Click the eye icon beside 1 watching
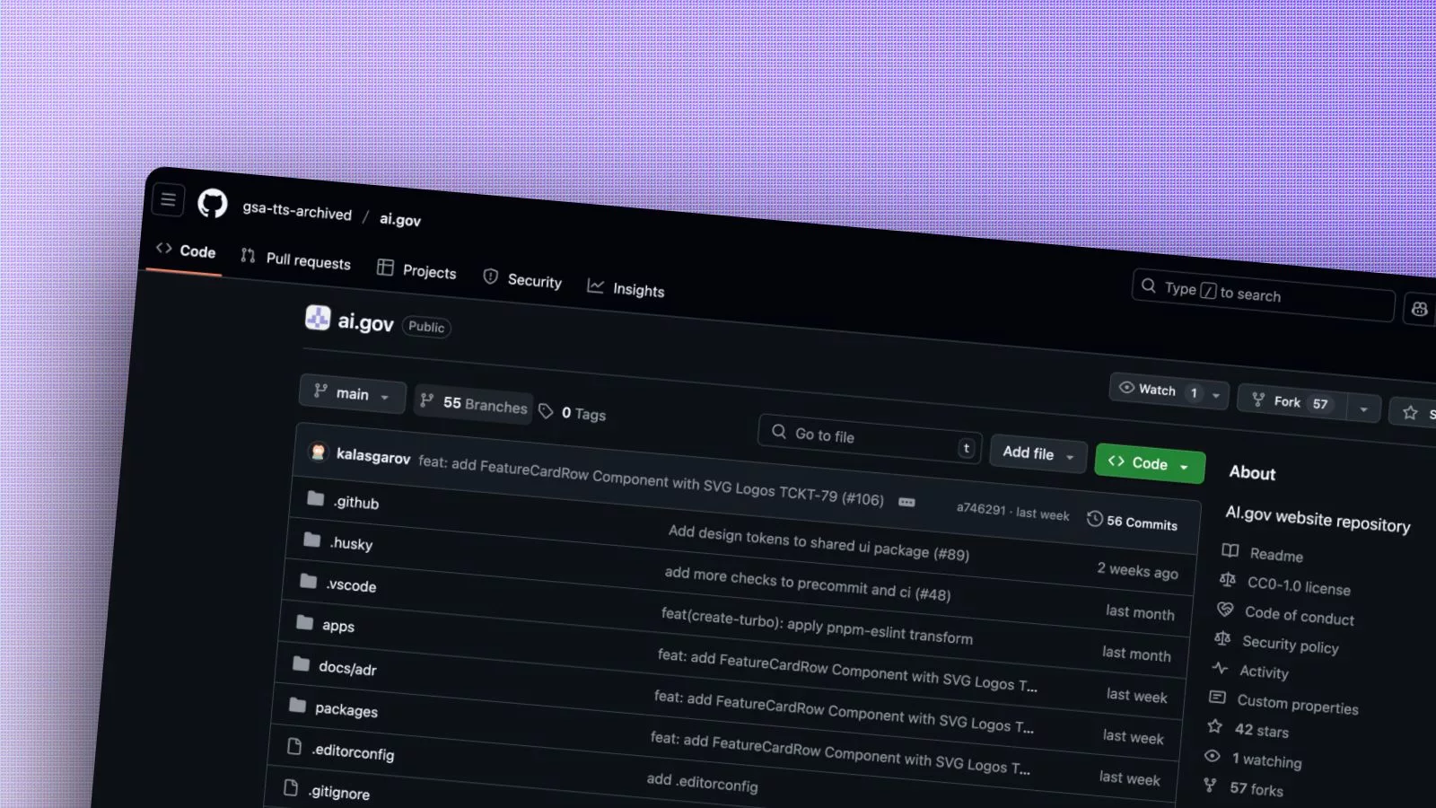 click(1213, 756)
